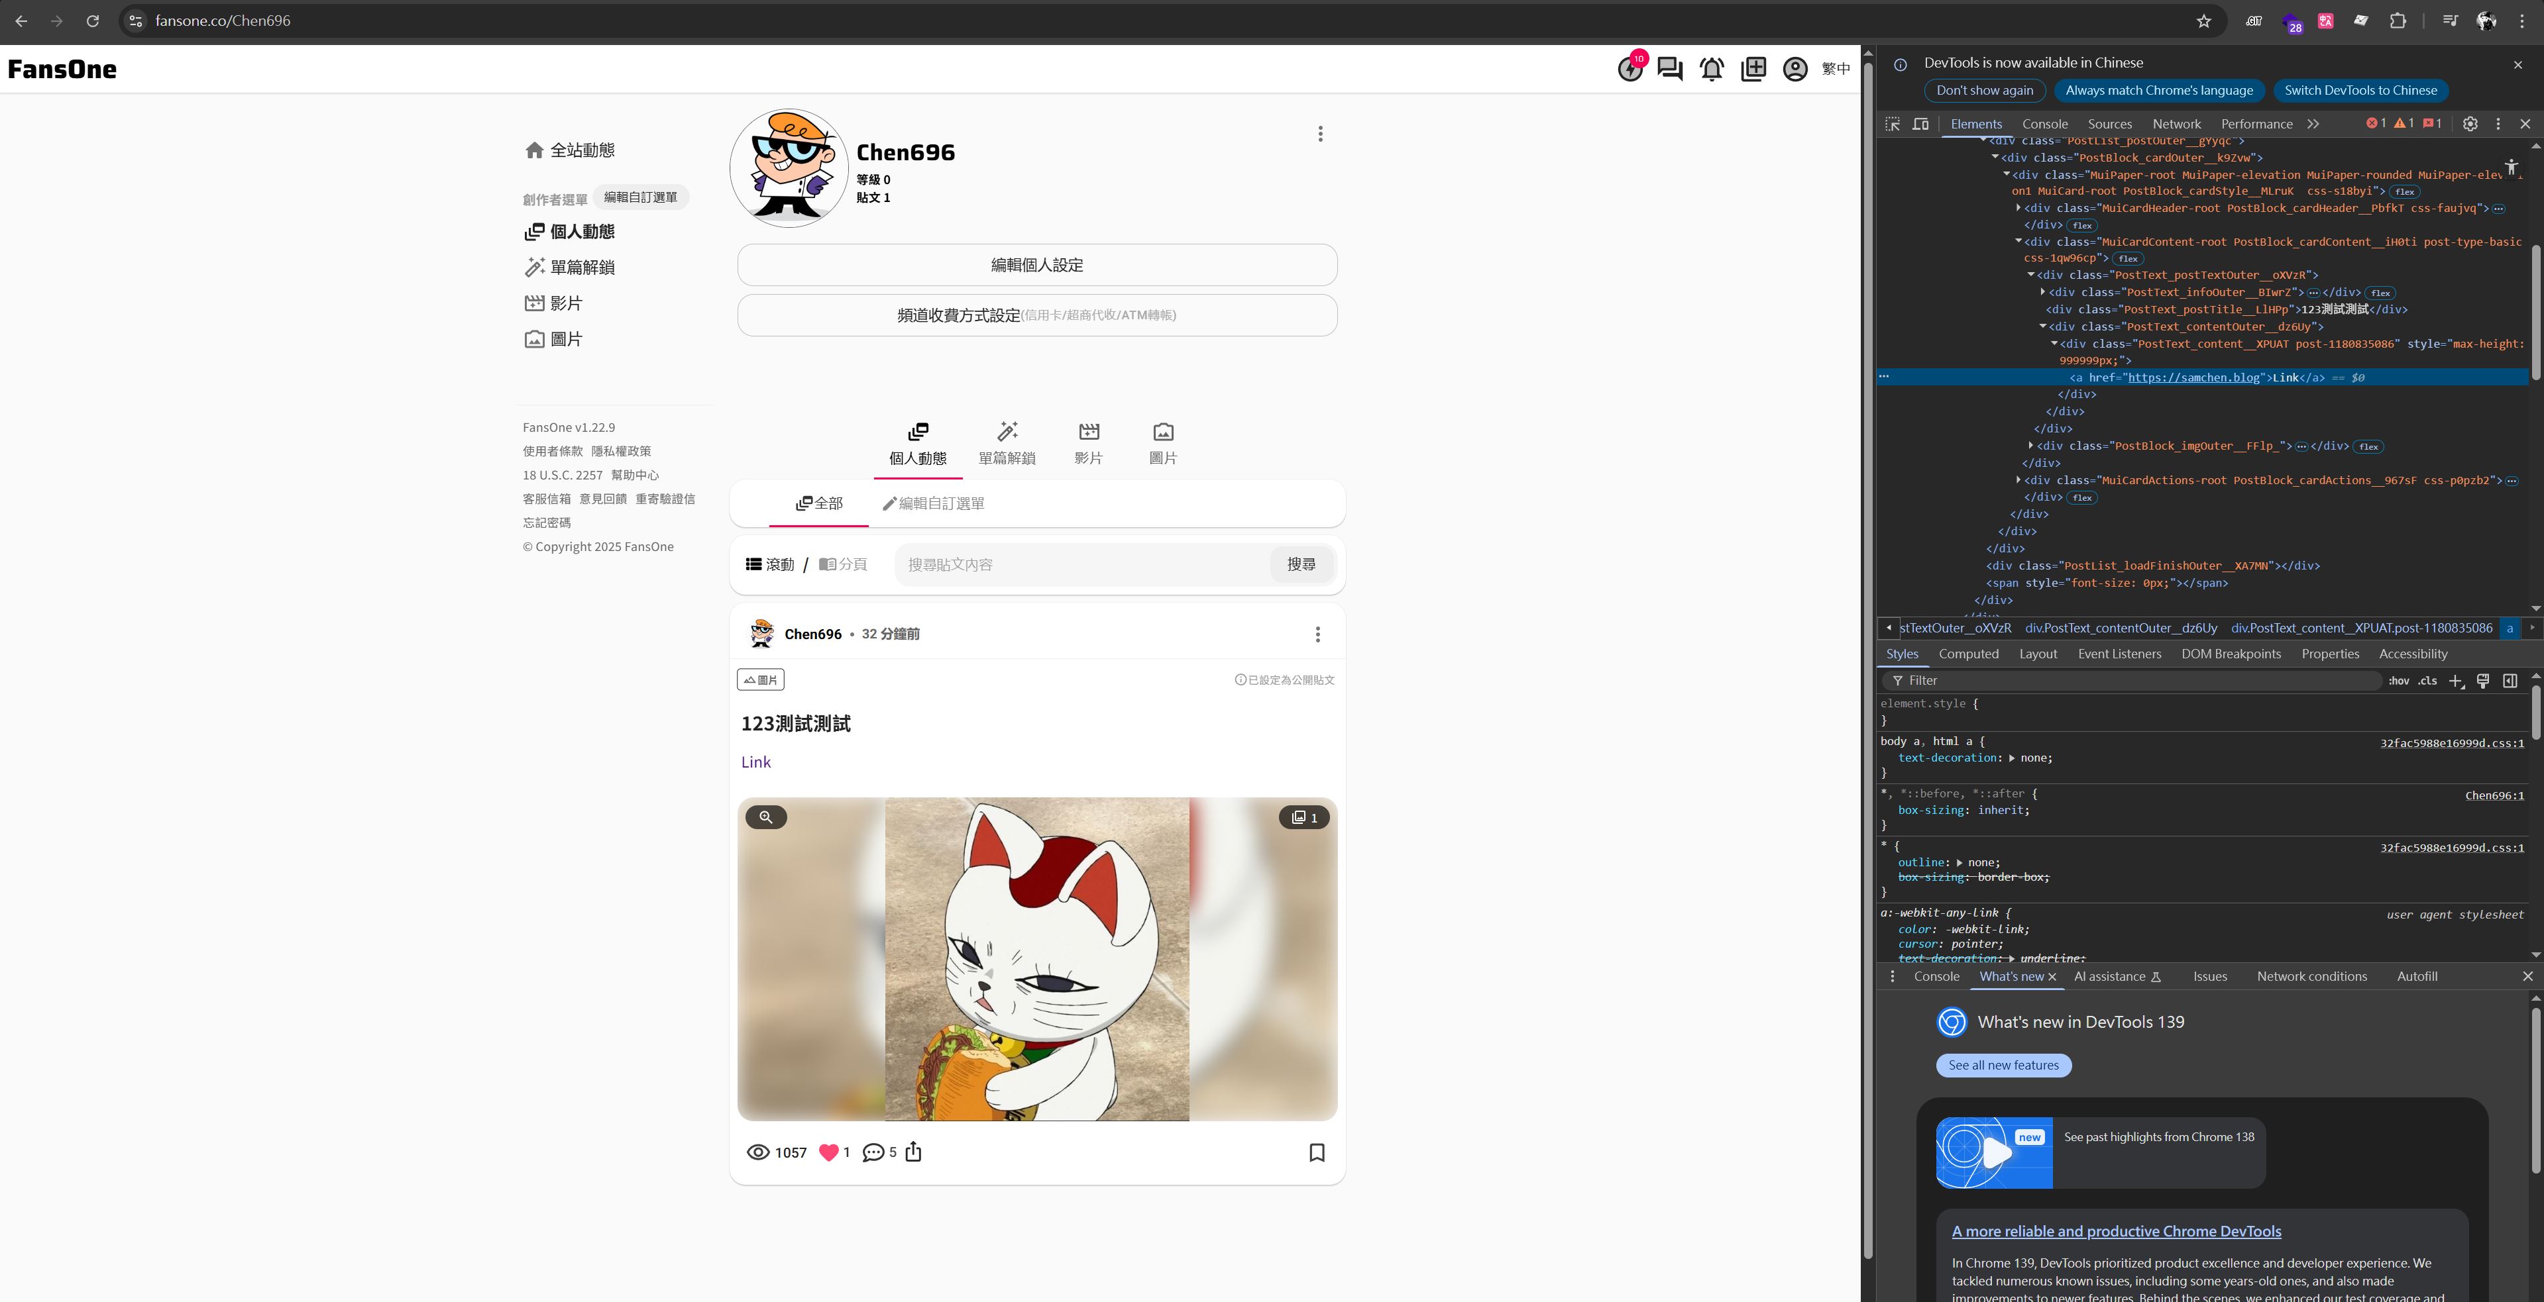
Task: Collapse the PostText_postTextOuter div node
Action: coord(2030,275)
